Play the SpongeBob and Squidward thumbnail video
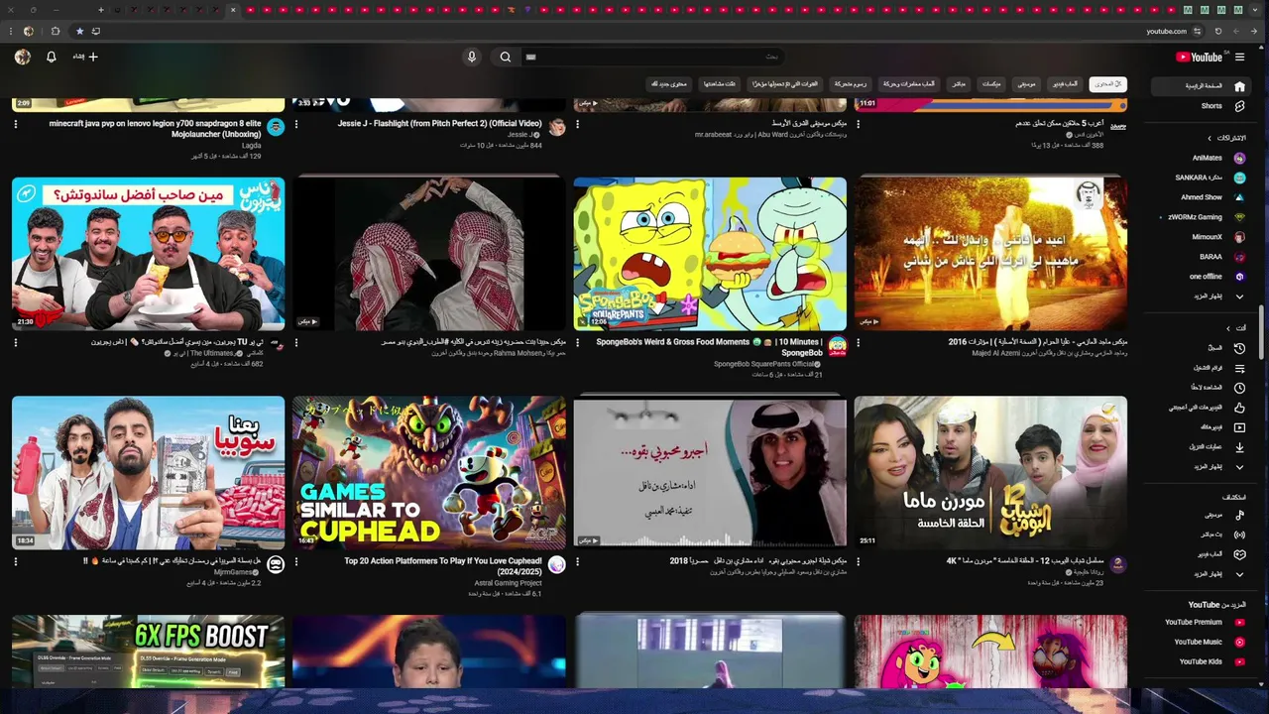 coord(710,254)
